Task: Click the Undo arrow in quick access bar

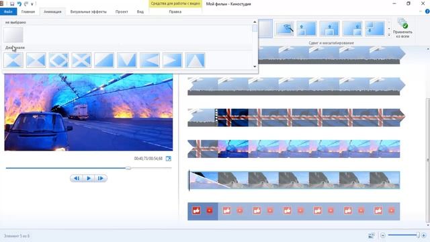Action: point(19,4)
